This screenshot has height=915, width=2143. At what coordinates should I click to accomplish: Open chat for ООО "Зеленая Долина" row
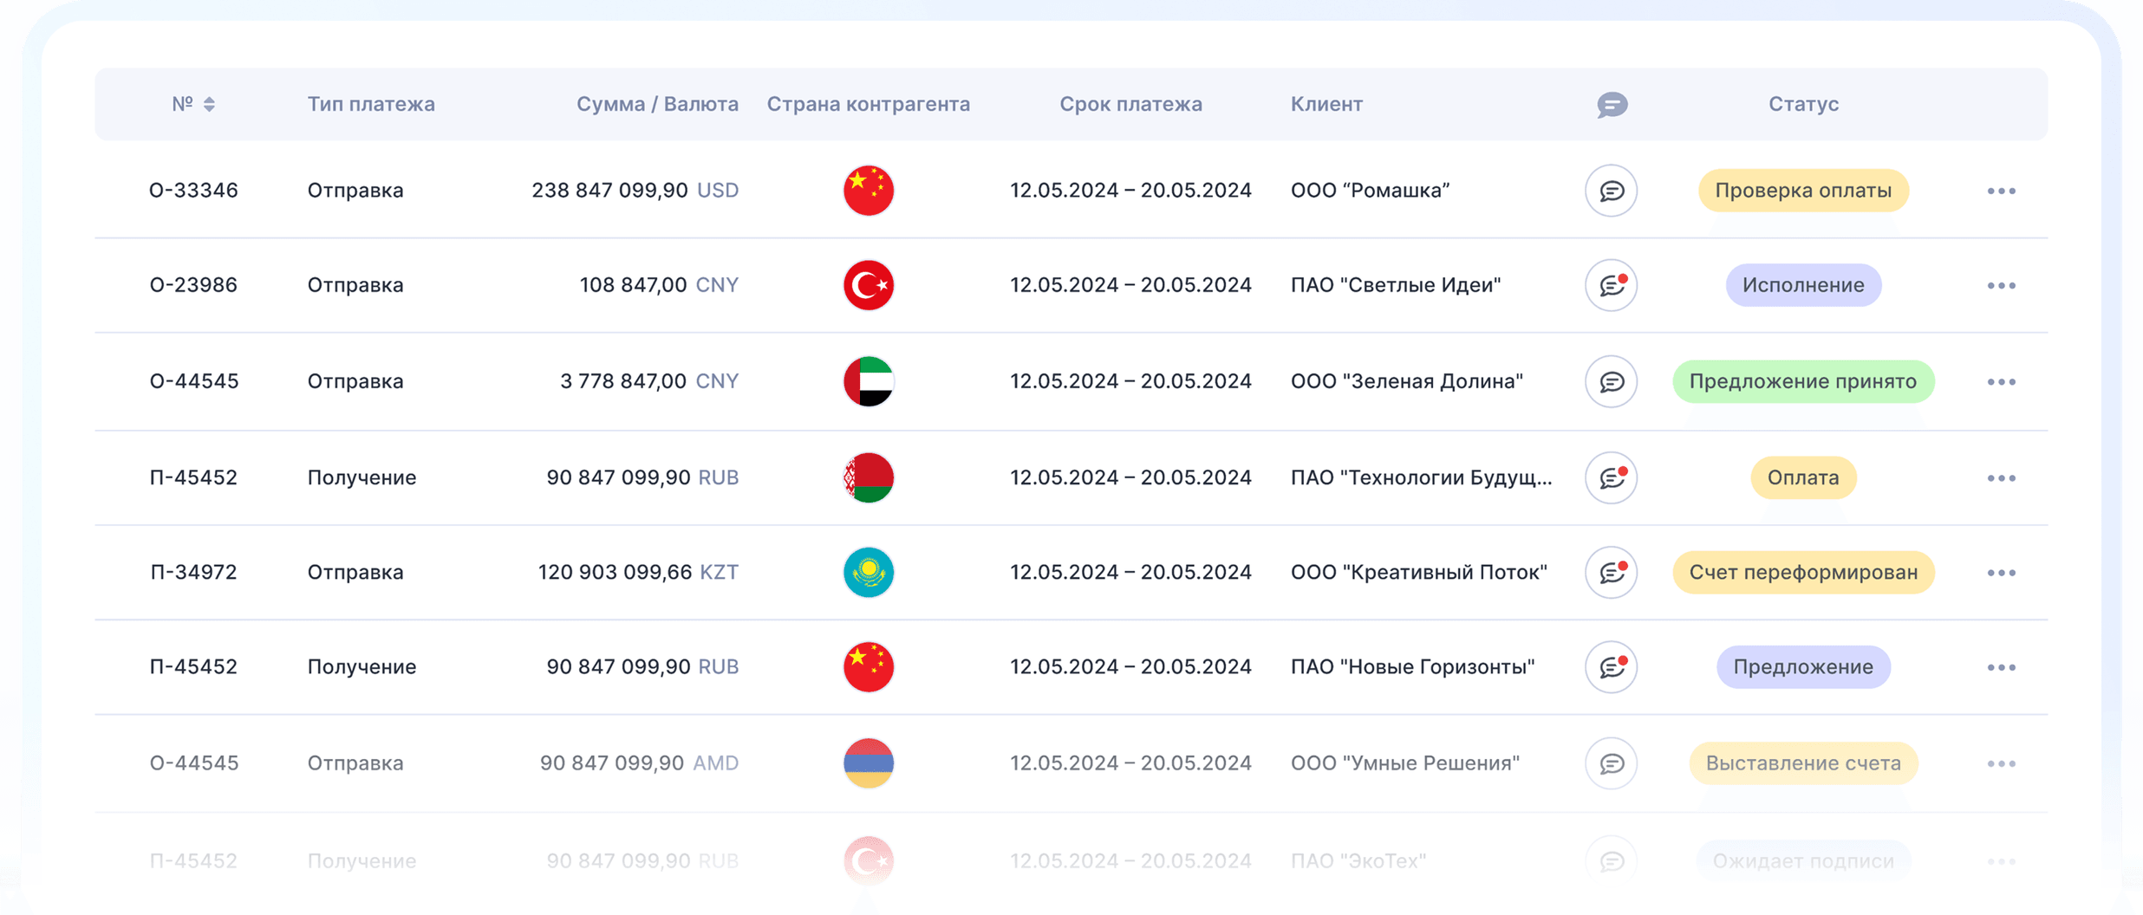coord(1612,381)
